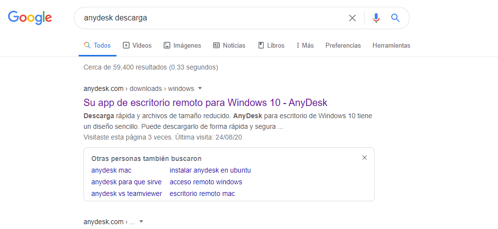The height and width of the screenshot is (229, 498).
Task: Open Herramientas search tools
Action: (391, 45)
